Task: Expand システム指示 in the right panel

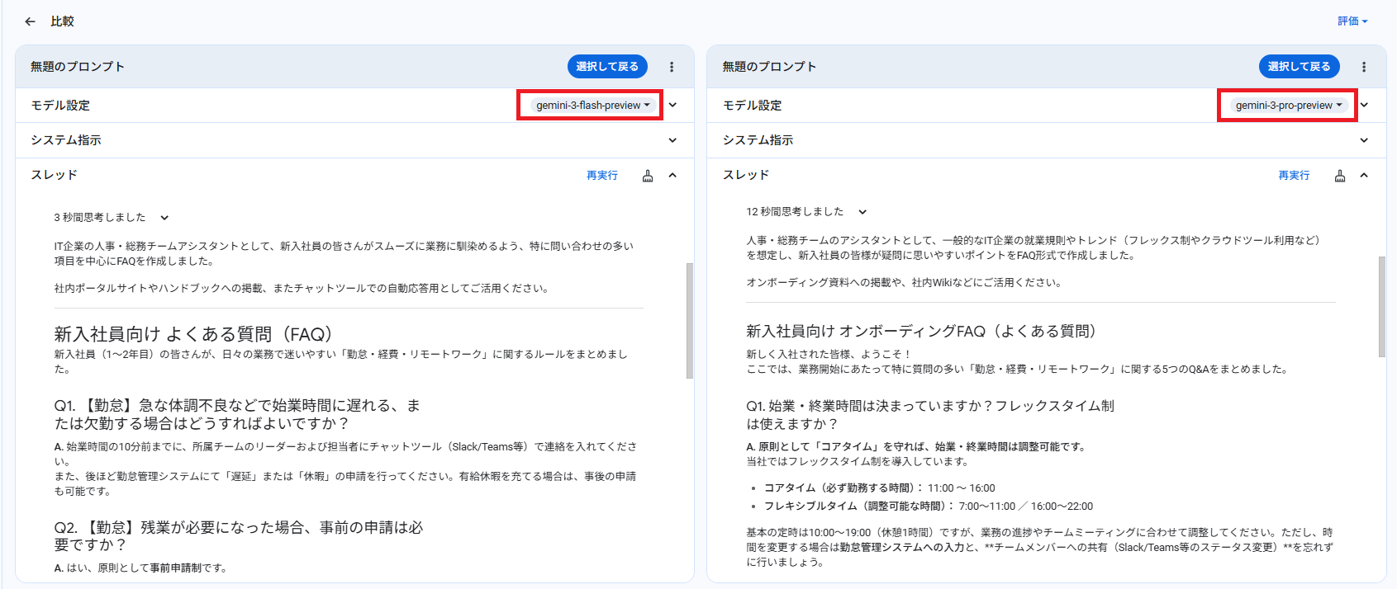Action: tap(1364, 140)
